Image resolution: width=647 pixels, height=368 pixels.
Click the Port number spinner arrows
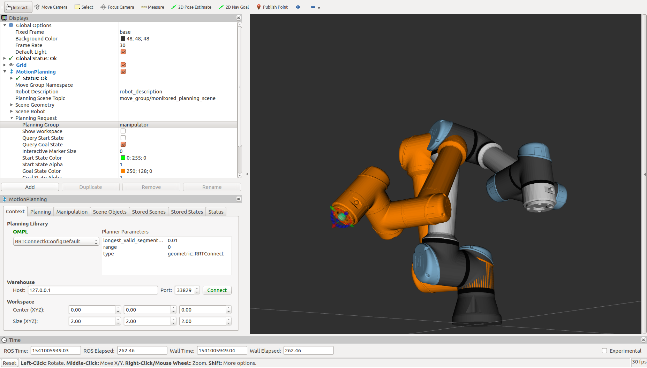click(x=197, y=290)
